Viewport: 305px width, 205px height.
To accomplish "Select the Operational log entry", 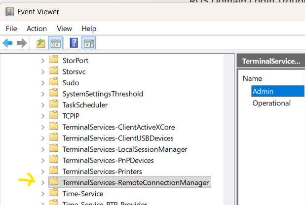I will [x=271, y=103].
